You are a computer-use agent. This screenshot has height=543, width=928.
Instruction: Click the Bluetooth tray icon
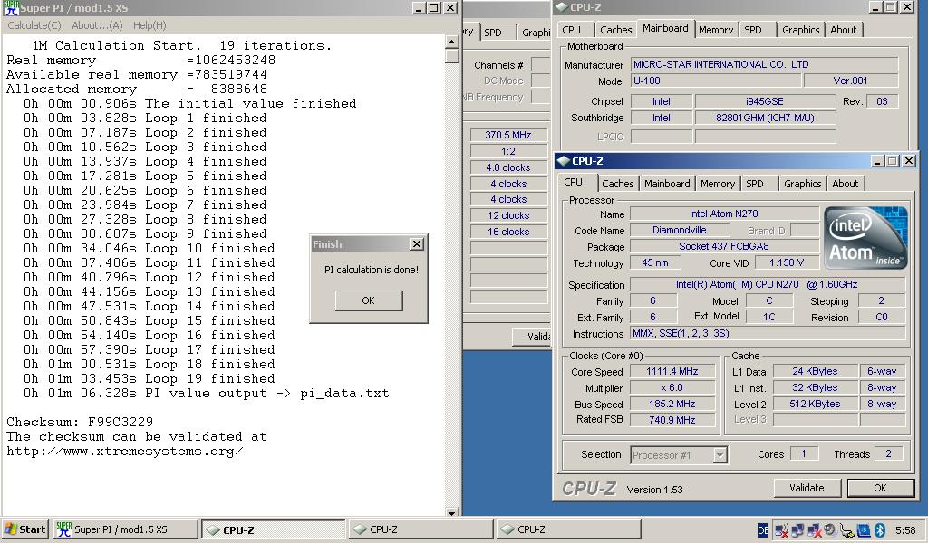[x=880, y=530]
